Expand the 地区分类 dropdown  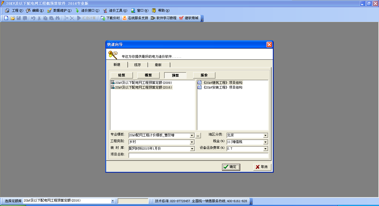coord(266,135)
